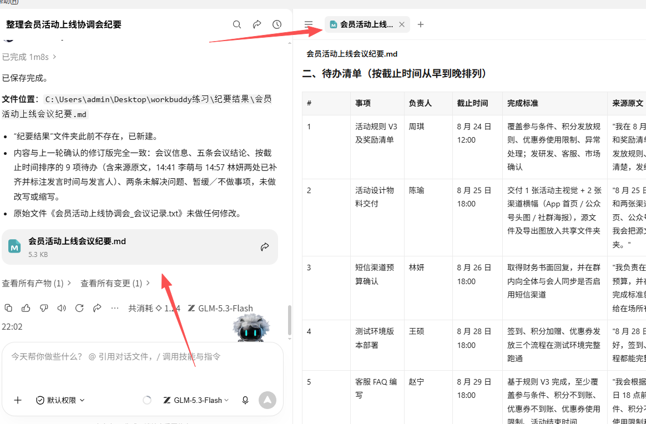Screen dimensions: 646x424
Task: Click the 共消耗 1.24 usage label
Action: pos(154,308)
